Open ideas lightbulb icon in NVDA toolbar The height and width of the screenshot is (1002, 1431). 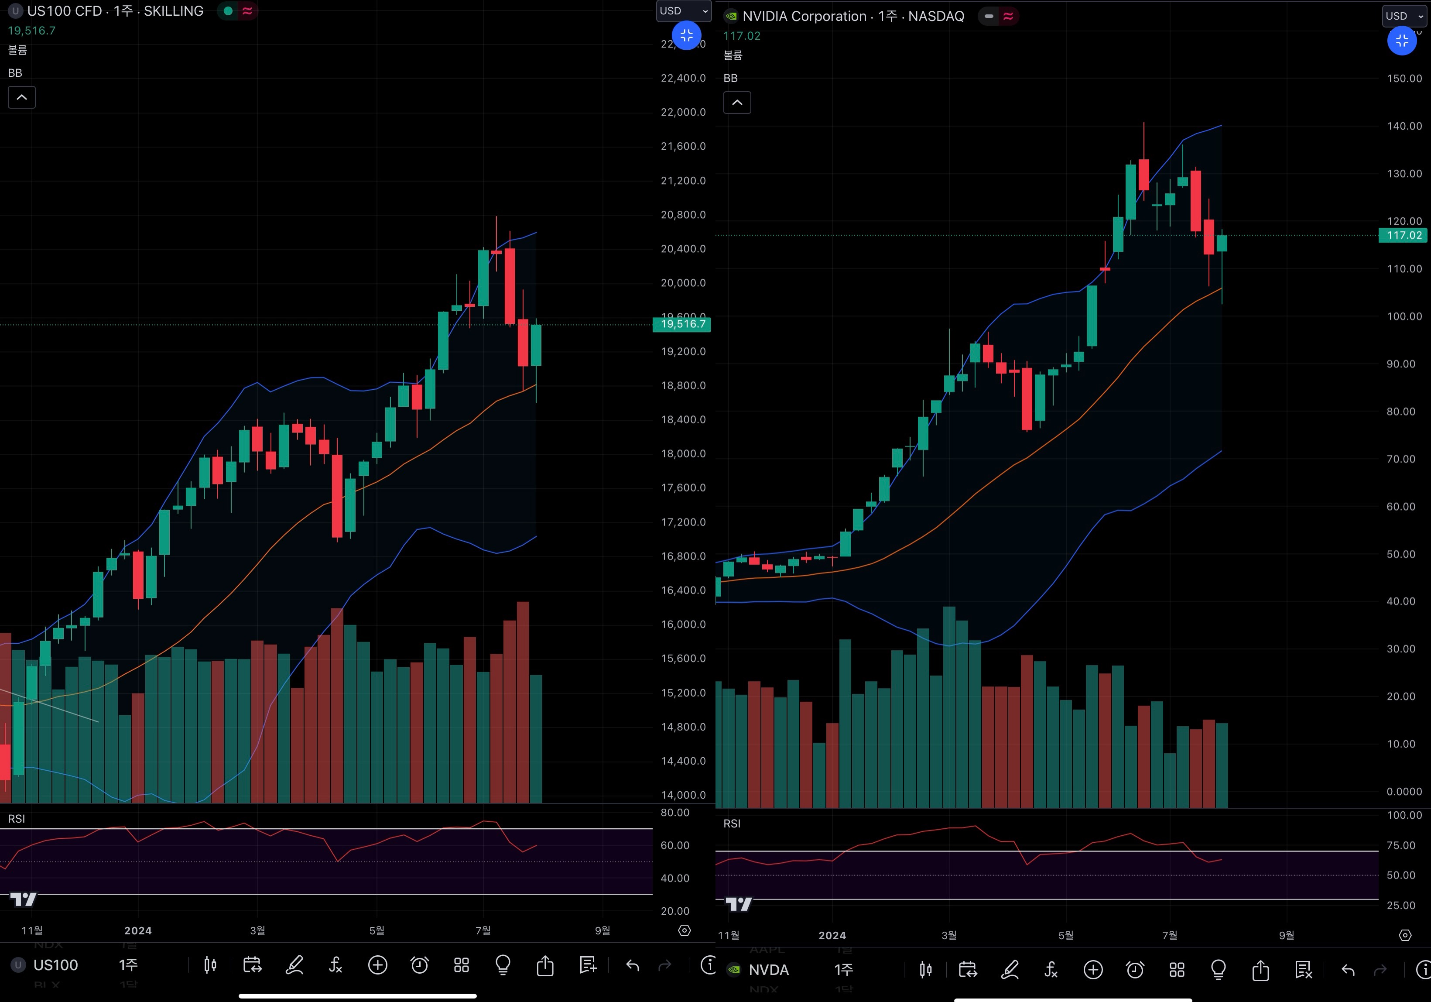(1219, 970)
